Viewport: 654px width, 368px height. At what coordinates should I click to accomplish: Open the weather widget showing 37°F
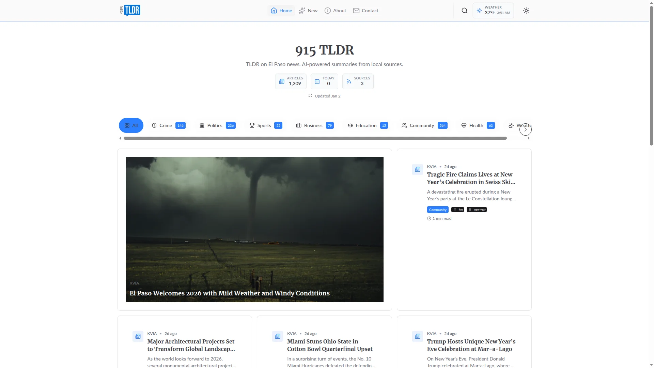coord(493,11)
